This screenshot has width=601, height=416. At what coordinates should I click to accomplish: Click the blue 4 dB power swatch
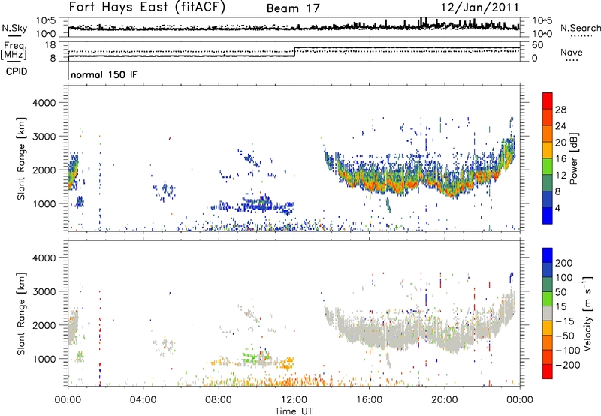click(548, 216)
